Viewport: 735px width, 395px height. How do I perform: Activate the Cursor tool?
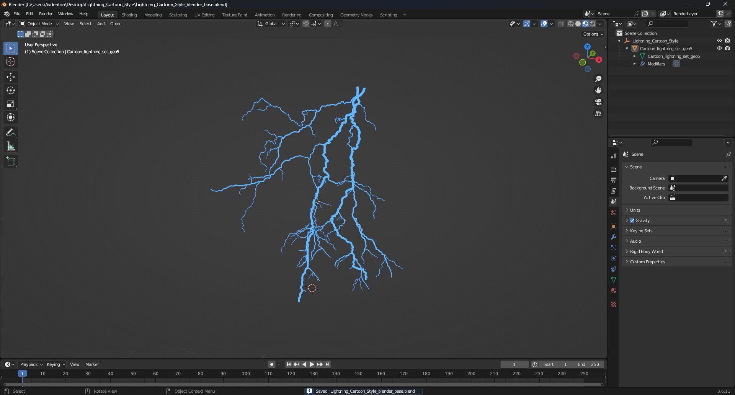[x=11, y=62]
